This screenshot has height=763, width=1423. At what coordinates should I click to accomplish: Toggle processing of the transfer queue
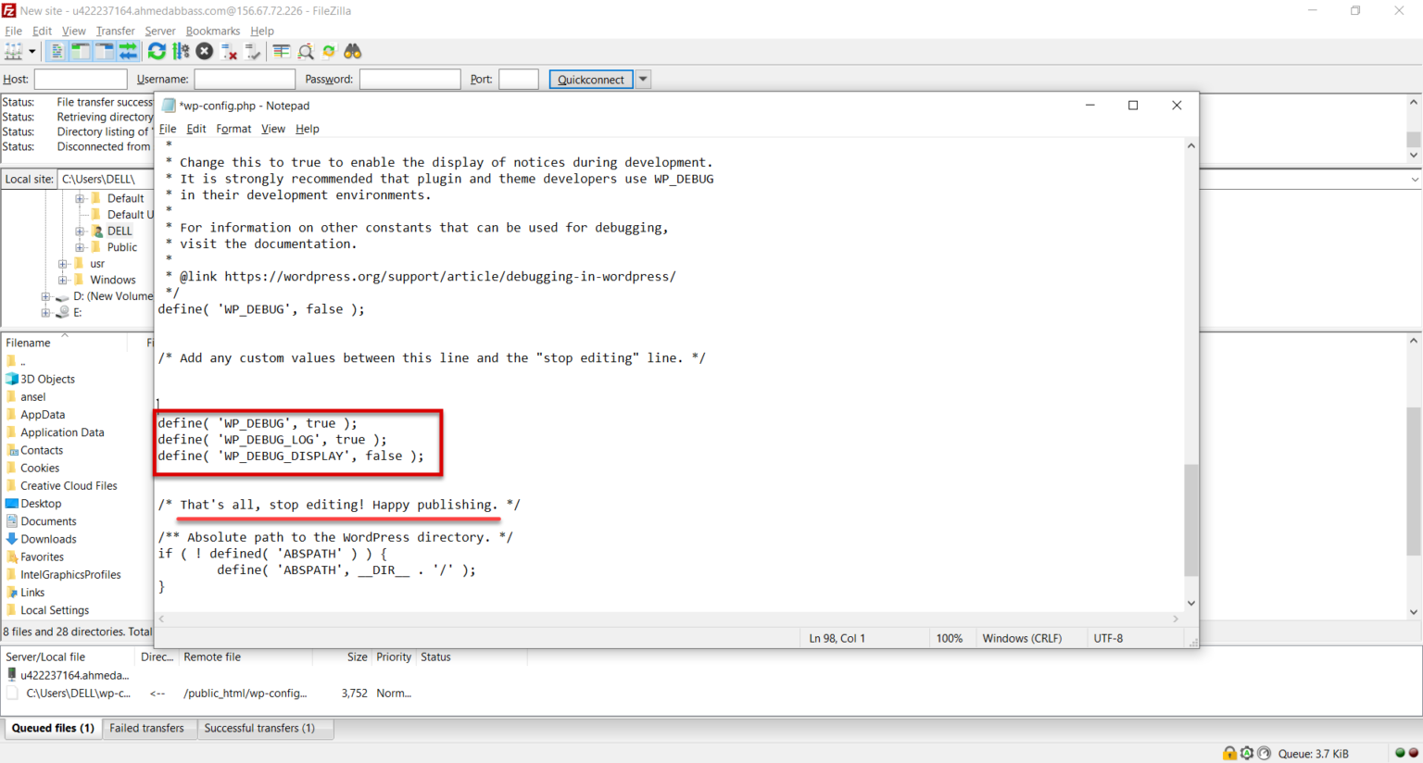click(180, 51)
